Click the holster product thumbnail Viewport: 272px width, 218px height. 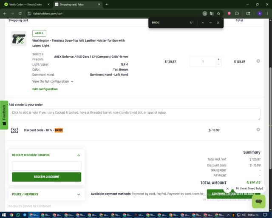pos(19,39)
